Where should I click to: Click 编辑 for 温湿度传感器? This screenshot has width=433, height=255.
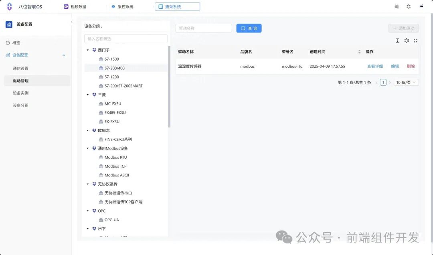click(395, 66)
